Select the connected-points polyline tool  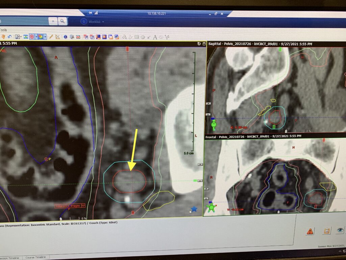167,37
